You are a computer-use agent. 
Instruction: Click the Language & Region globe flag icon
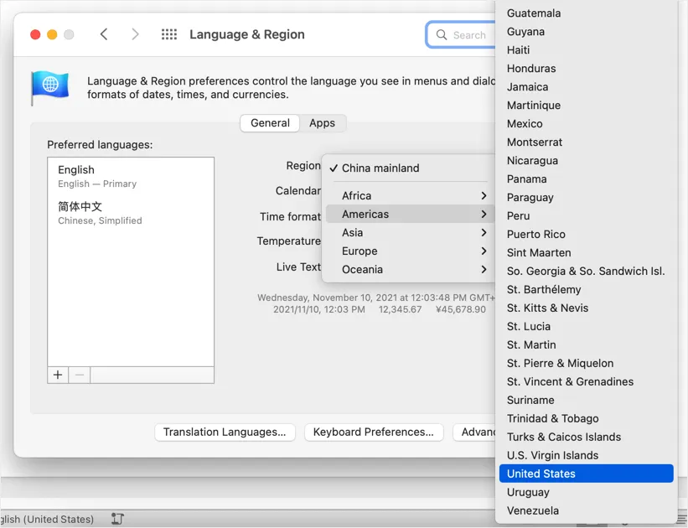(x=49, y=87)
